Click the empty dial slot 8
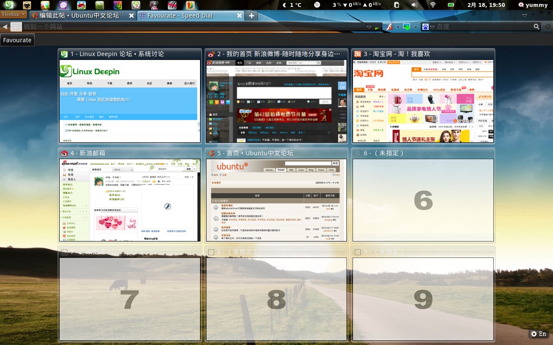Viewport: 553px width, 345px height. coord(276,299)
